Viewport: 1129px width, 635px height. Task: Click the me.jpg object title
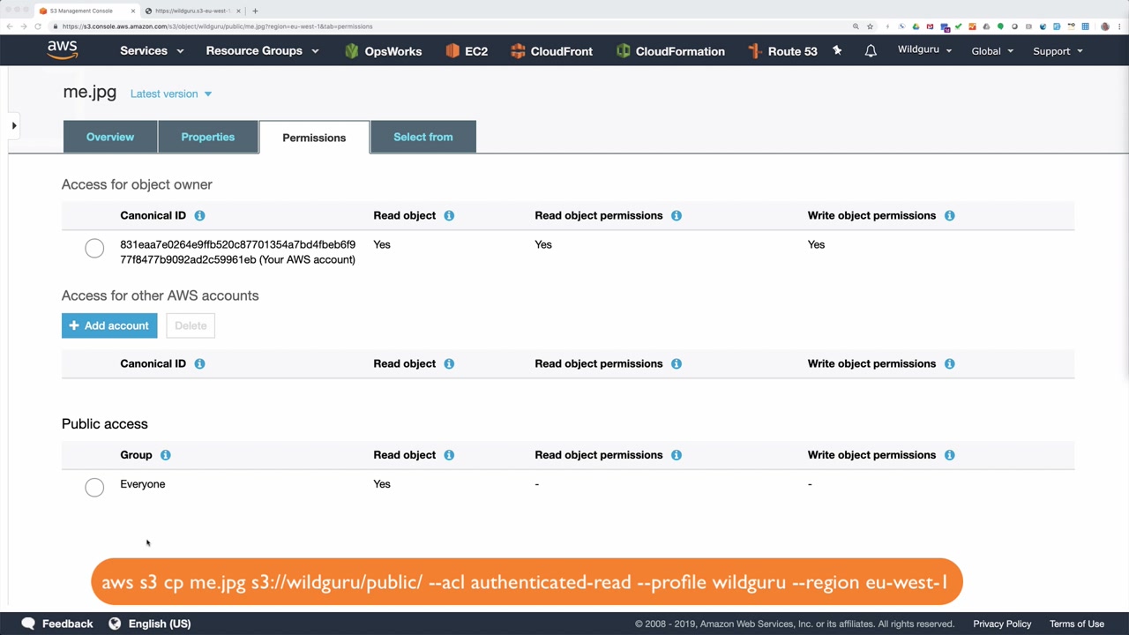90,92
